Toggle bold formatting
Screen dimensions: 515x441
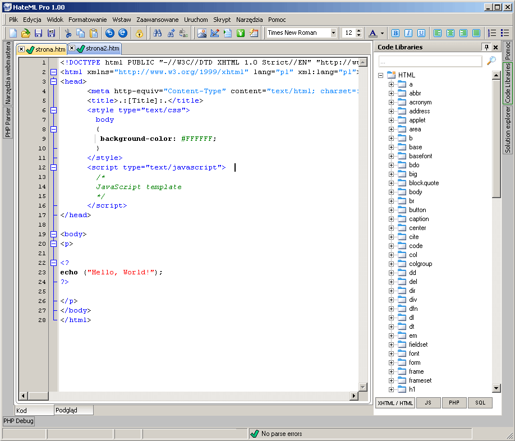pyautogui.click(x=396, y=33)
